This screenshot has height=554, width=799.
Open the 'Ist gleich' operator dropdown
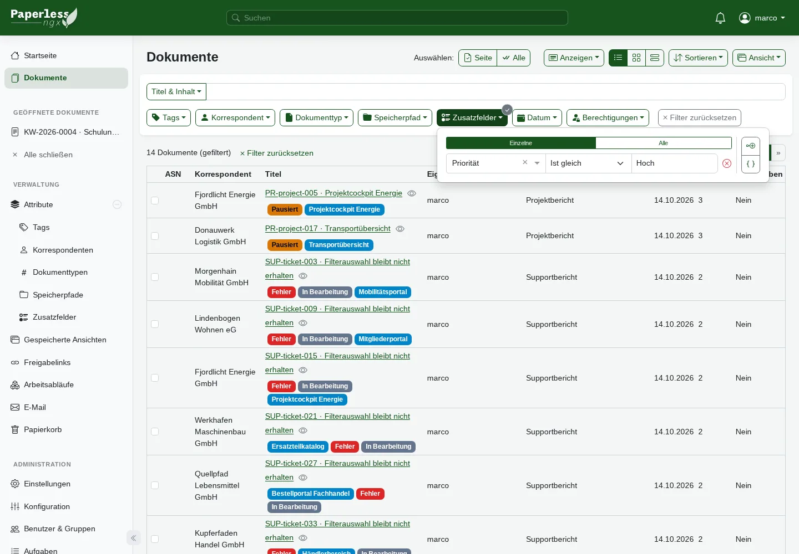588,163
